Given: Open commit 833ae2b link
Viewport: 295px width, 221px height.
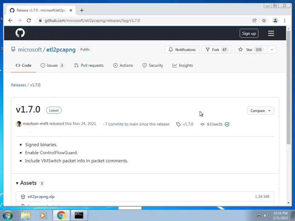Looking at the screenshot, I should point(215,124).
